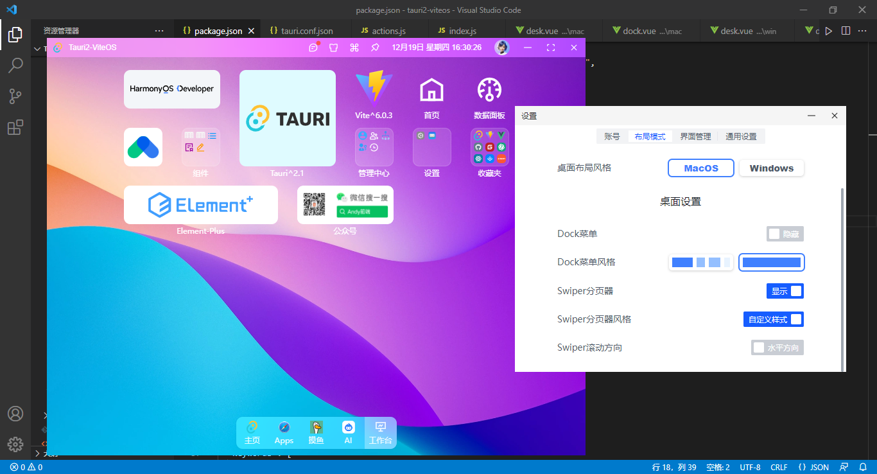The height and width of the screenshot is (474, 877).
Task: Click the message bubble icon in the top bar
Action: tap(313, 47)
